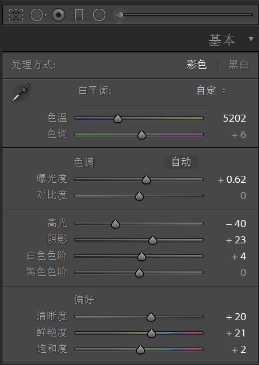Image resolution: width=259 pixels, height=365 pixels.
Task: Choose 彩色 treatment mode
Action: [x=196, y=65]
